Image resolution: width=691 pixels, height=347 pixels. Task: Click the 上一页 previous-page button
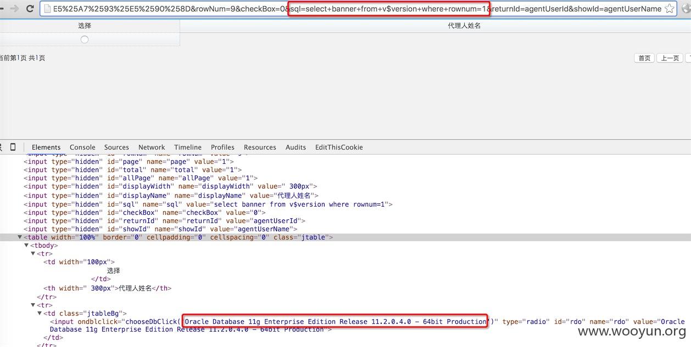point(670,58)
